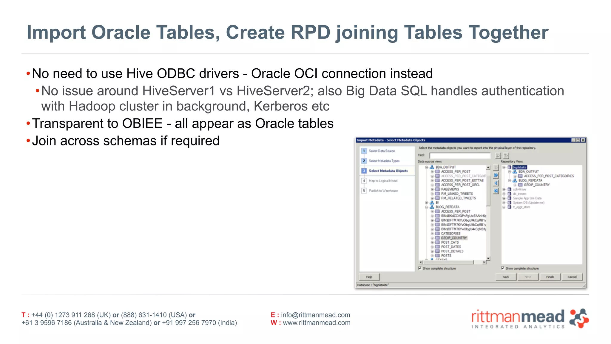
Task: Expand GEOIP_COUNTRY in Repository View
Action: (x=515, y=185)
